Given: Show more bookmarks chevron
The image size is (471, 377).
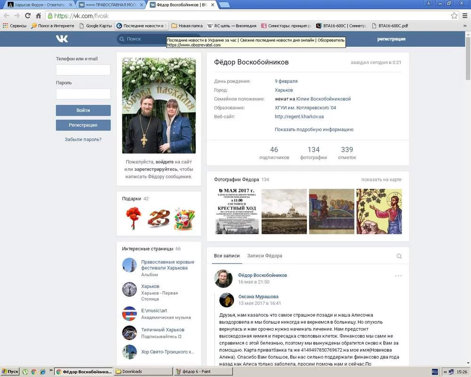Looking at the screenshot, I should [x=465, y=26].
